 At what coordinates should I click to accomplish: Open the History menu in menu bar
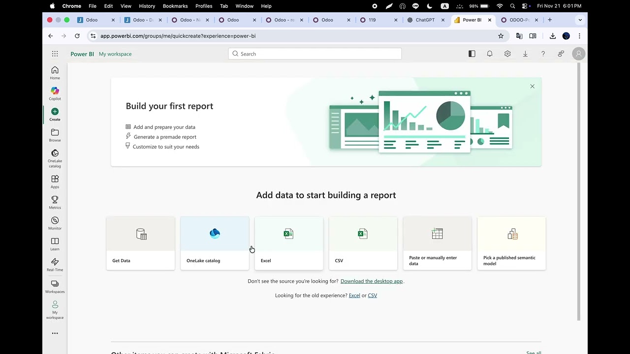pos(147,6)
